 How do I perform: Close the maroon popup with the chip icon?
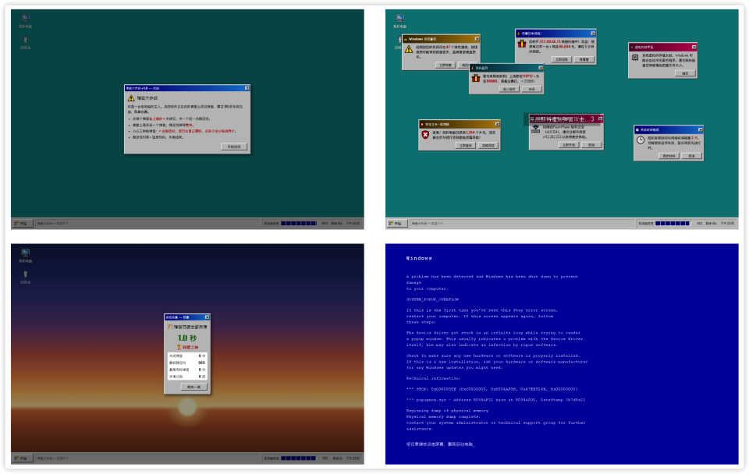click(x=694, y=47)
